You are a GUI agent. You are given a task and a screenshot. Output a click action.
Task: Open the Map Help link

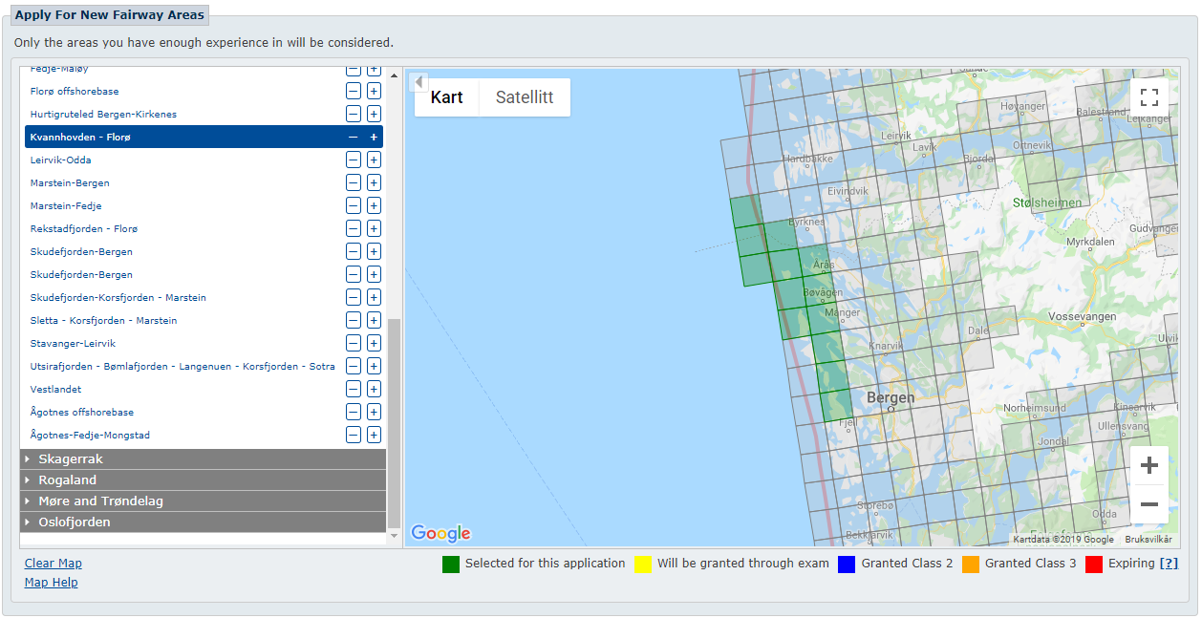tap(52, 583)
